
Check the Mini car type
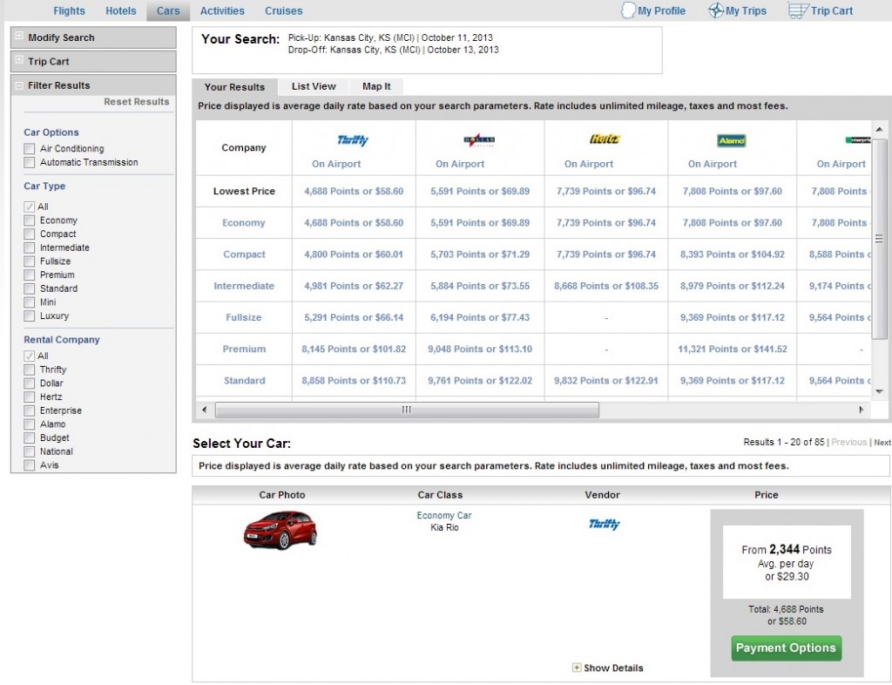[x=29, y=302]
